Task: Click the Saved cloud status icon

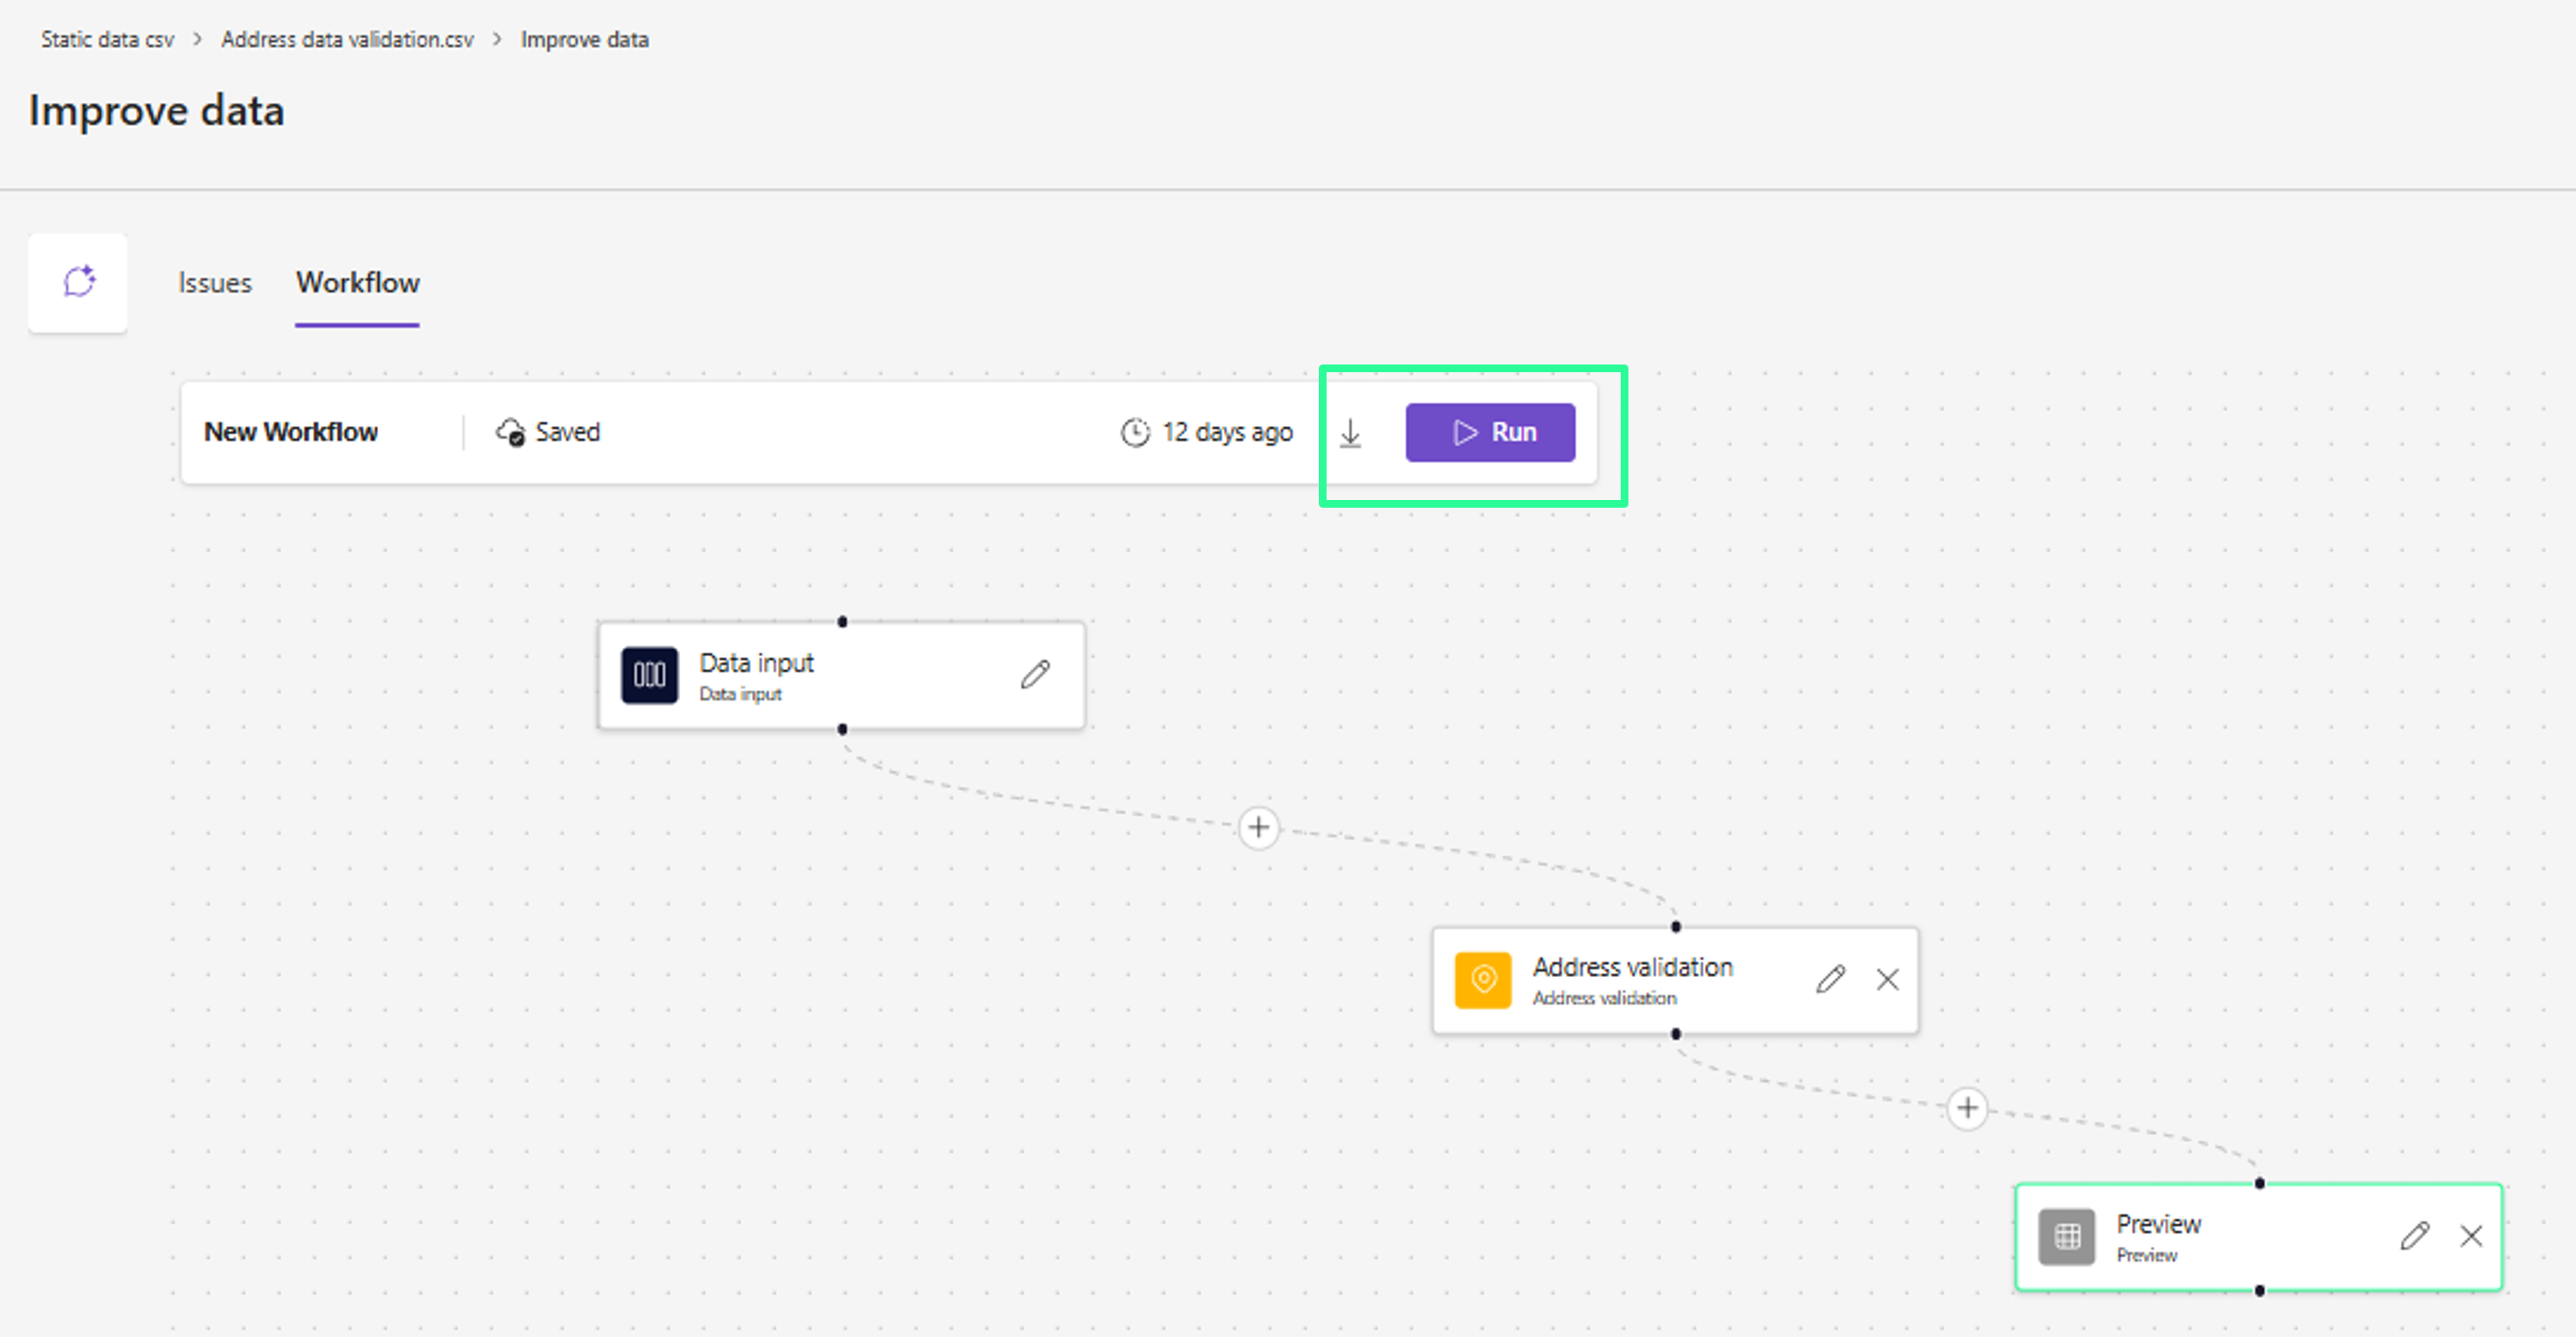Action: coord(511,432)
